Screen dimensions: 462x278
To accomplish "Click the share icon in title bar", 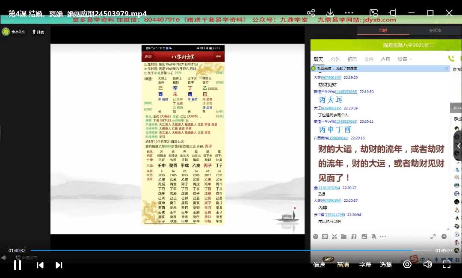I will coord(311,13).
